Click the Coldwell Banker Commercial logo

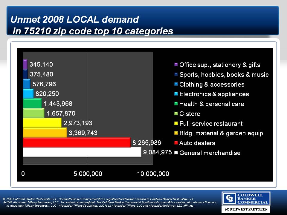coord(245,199)
